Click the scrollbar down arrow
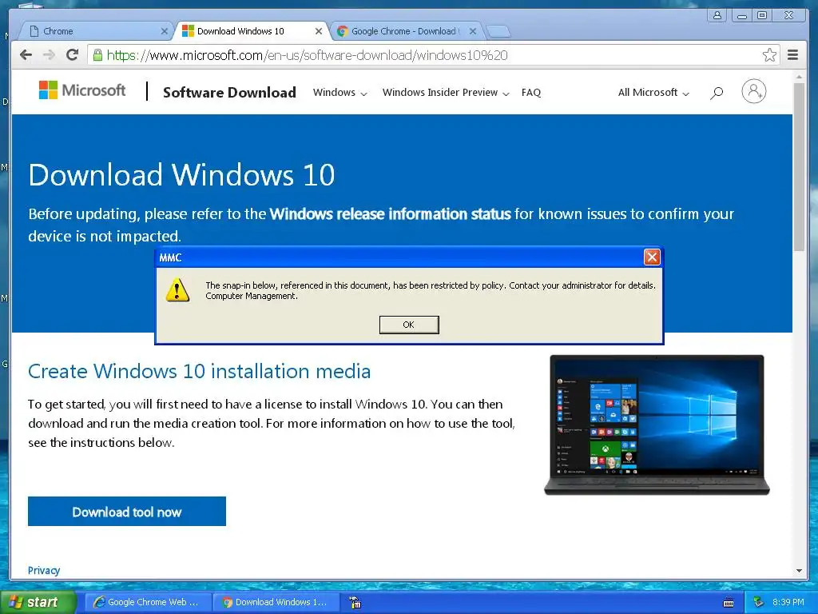 coord(799,571)
